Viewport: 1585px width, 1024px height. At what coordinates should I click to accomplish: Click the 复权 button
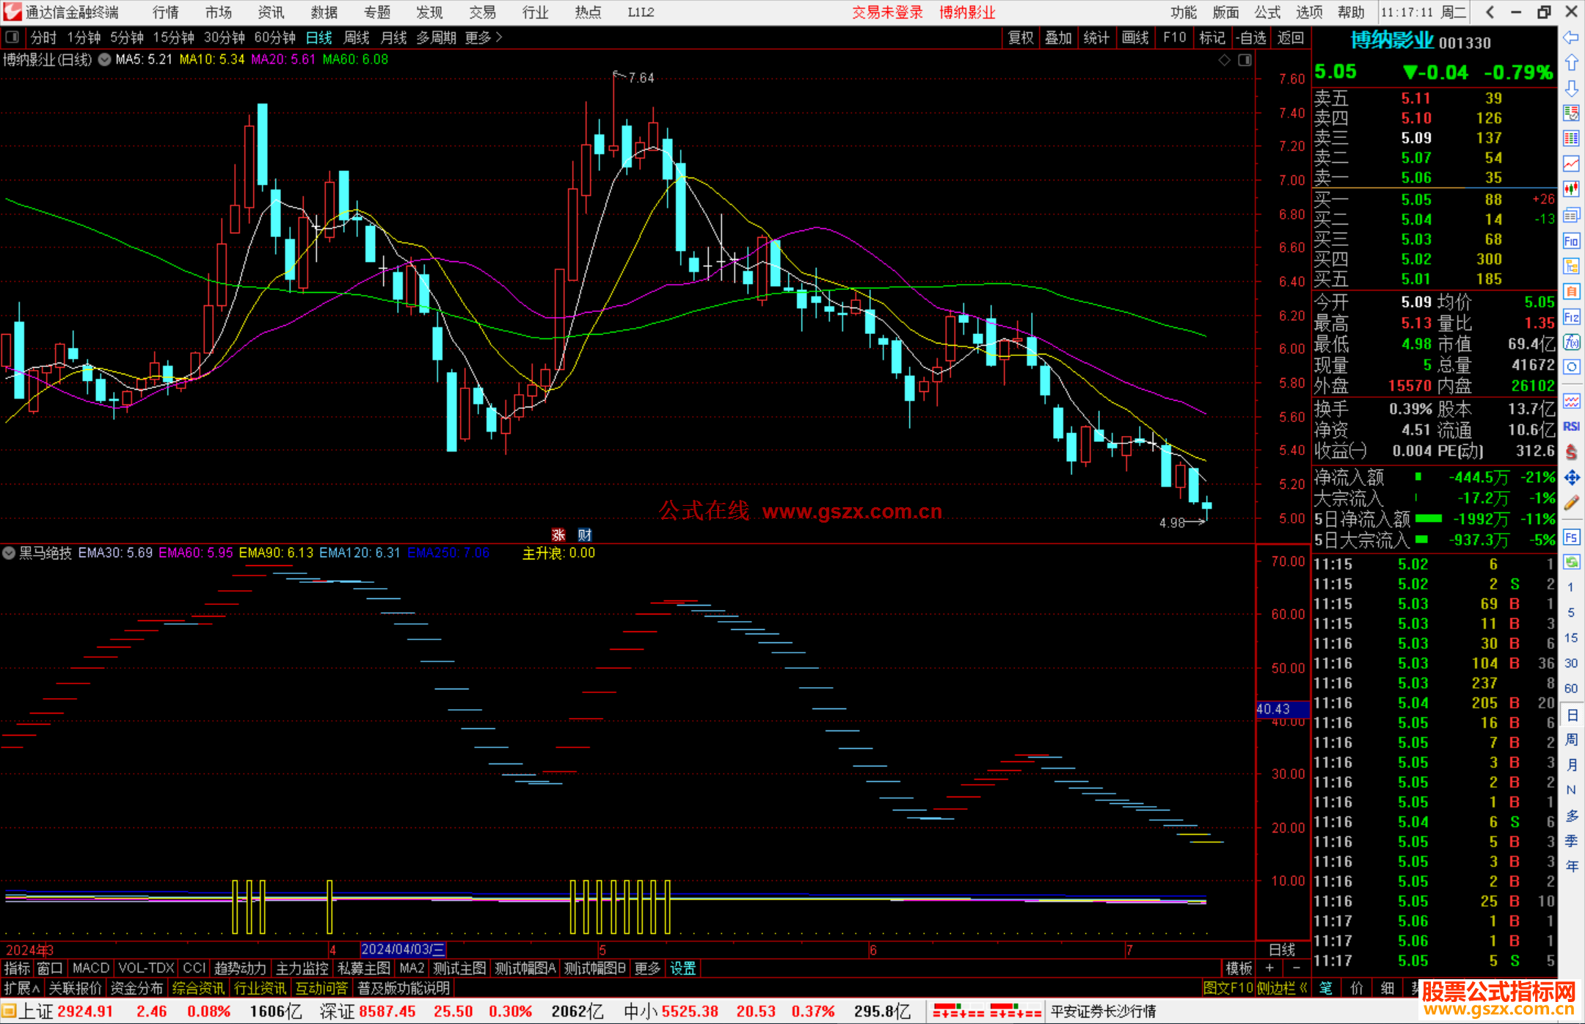tap(1021, 37)
